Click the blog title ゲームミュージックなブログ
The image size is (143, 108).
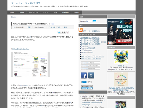point(26,3)
